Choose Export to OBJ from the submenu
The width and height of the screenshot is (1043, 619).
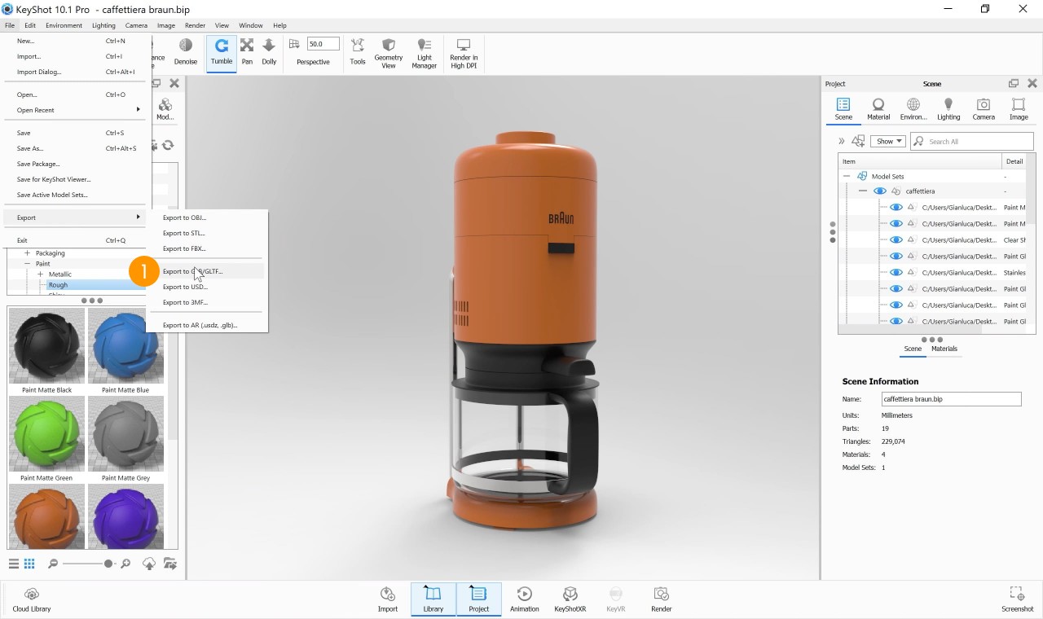point(186,217)
